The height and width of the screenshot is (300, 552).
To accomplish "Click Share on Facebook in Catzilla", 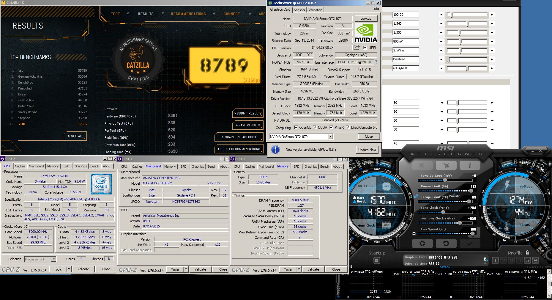I will click(x=239, y=137).
